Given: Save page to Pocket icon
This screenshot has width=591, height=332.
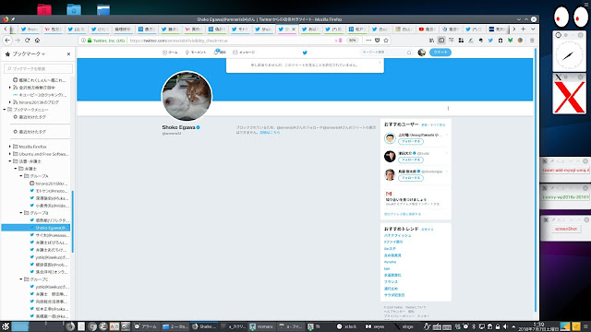Looking at the screenshot, I should pos(378,41).
